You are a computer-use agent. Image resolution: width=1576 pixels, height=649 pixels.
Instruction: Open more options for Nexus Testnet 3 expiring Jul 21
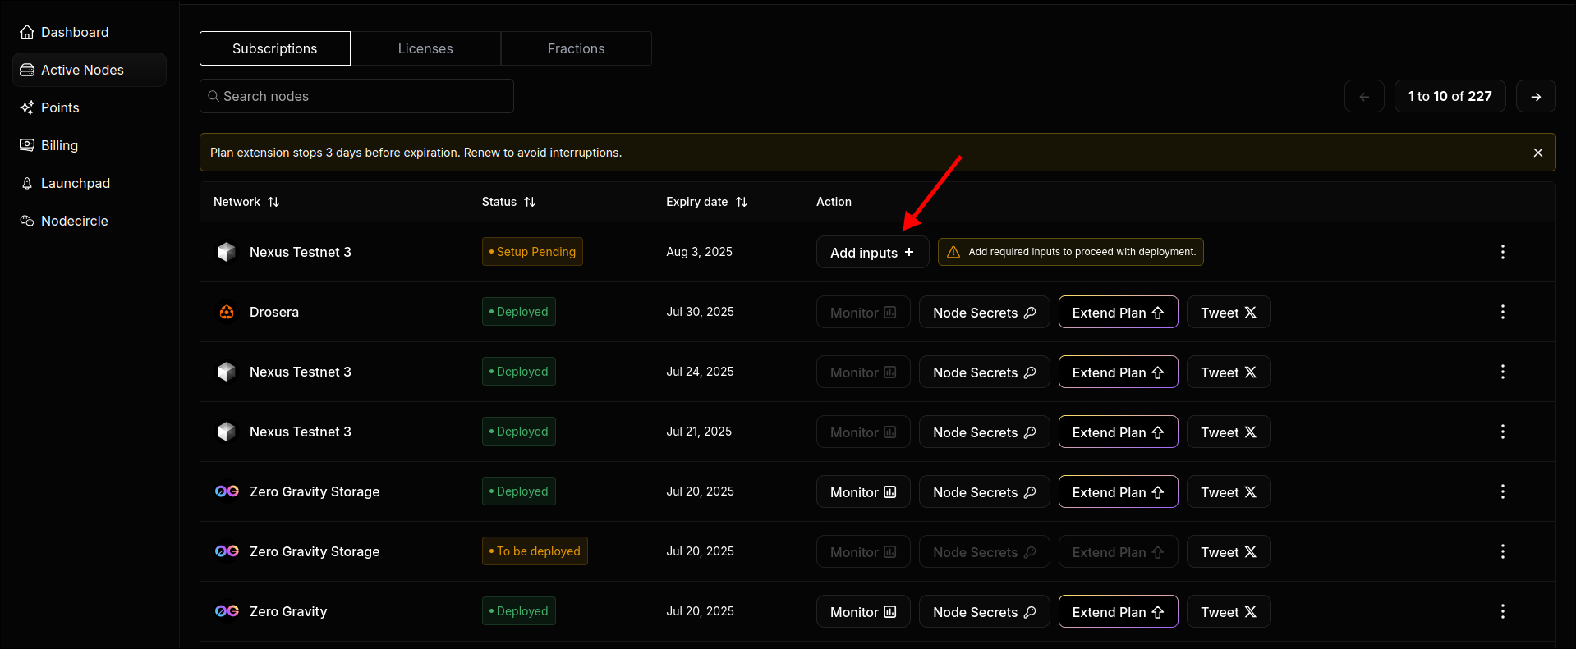[1503, 432]
